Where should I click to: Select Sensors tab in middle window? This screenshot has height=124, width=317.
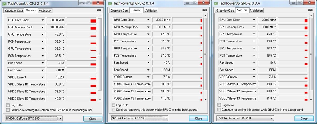tap(137, 10)
